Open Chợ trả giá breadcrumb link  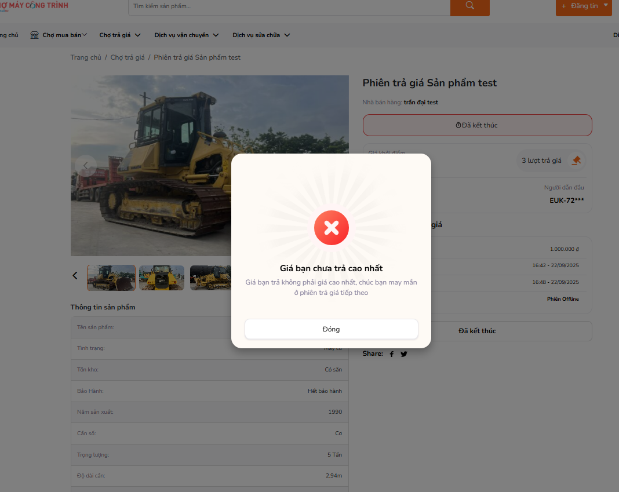pyautogui.click(x=128, y=57)
